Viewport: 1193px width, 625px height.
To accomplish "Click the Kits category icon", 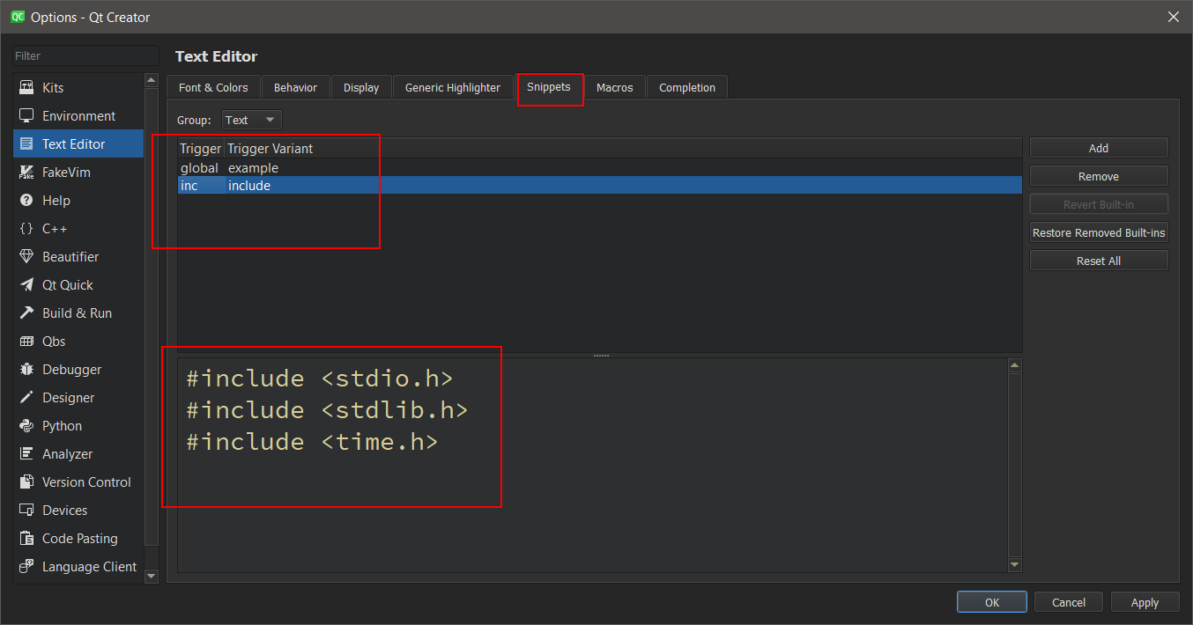I will pos(26,88).
